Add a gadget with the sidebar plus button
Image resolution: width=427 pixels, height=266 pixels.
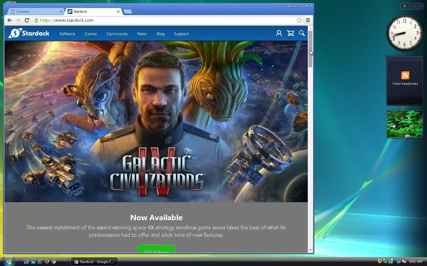404,6
